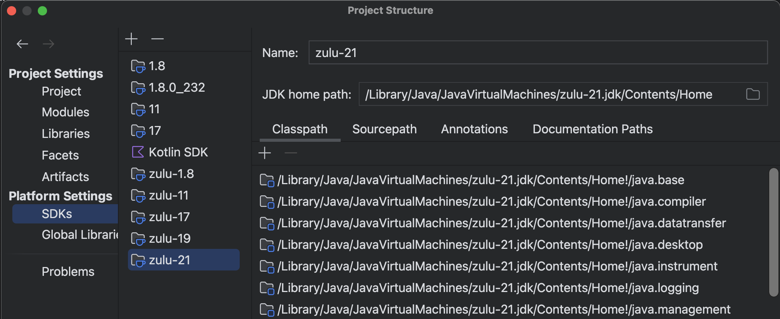Close the Project Structure window

pyautogui.click(x=12, y=11)
